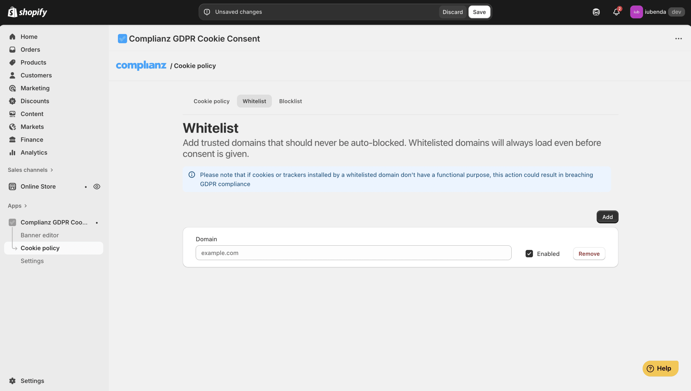The width and height of the screenshot is (691, 391).
Task: Click the pin dot beside Complianz app
Action: (97, 223)
